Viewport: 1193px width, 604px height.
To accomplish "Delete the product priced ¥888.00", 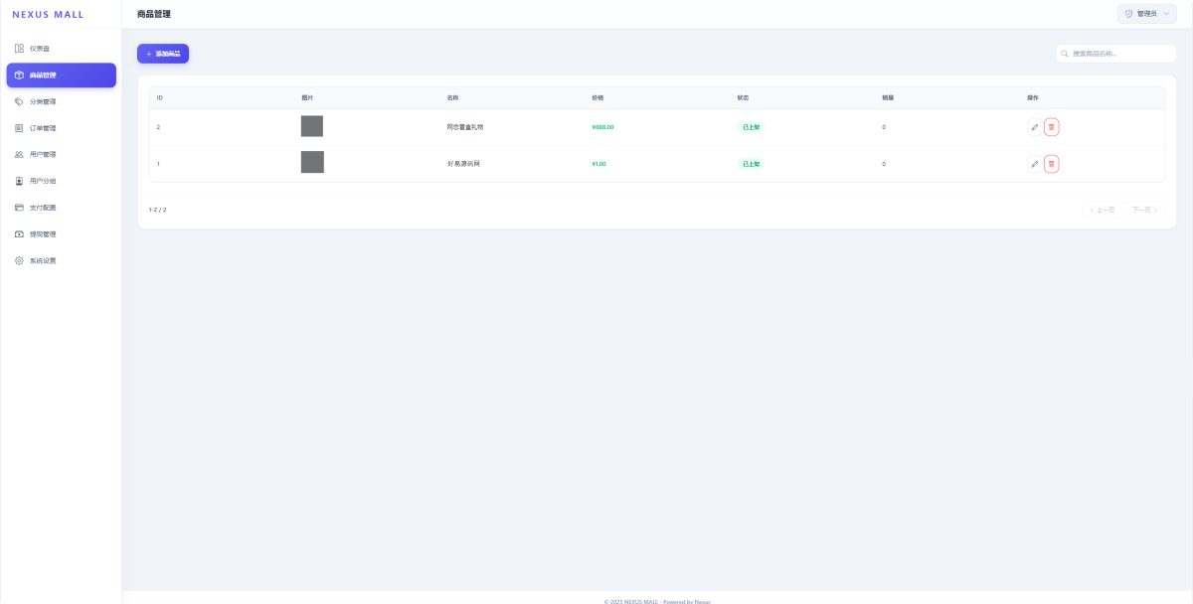I will coord(1052,127).
